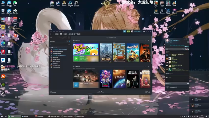
Task: Open the Overcooked 2 game cover
Action: tap(133, 52)
